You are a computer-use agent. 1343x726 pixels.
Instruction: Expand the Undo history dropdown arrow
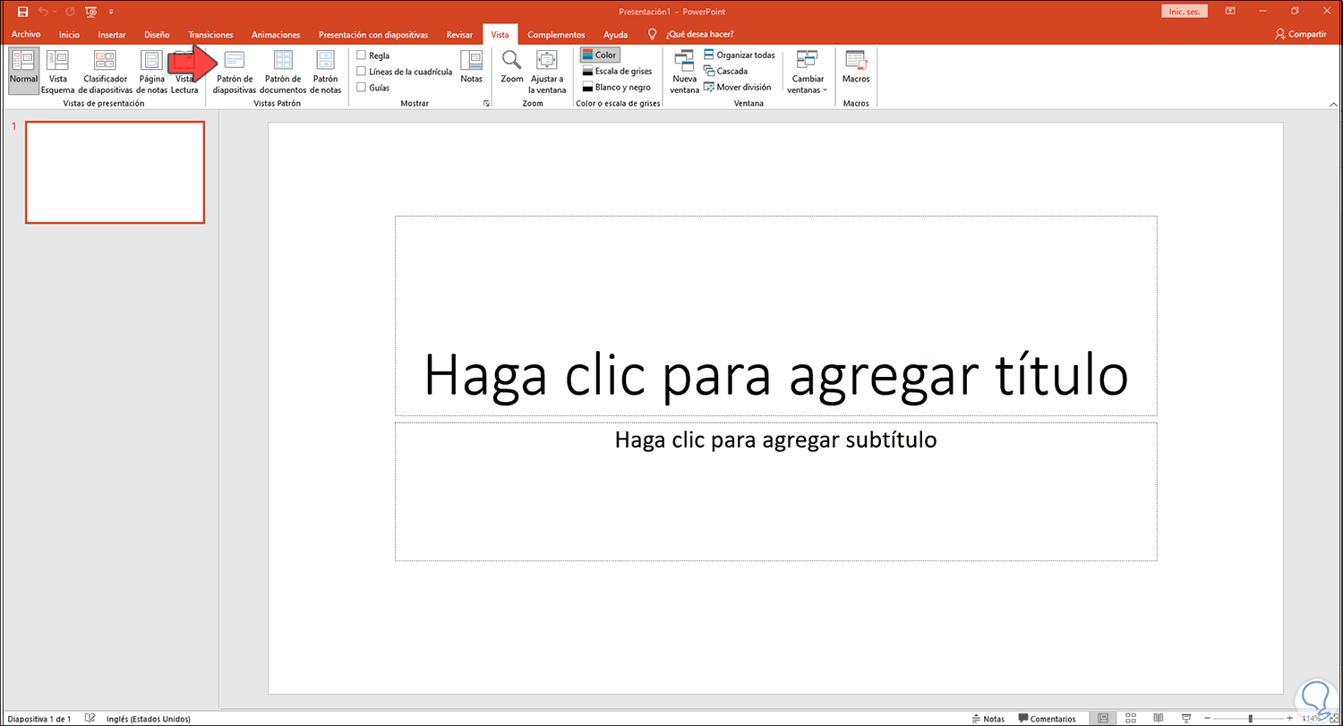55,12
